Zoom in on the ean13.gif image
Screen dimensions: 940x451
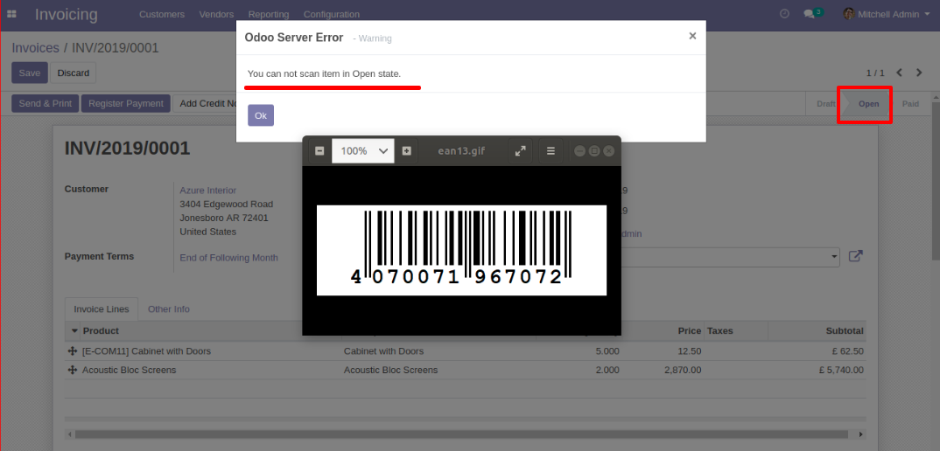[x=406, y=151]
